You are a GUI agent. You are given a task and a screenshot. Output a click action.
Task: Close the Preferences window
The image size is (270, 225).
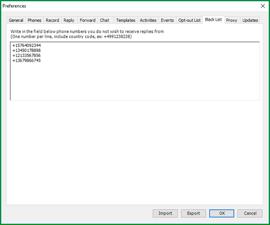click(x=263, y=6)
